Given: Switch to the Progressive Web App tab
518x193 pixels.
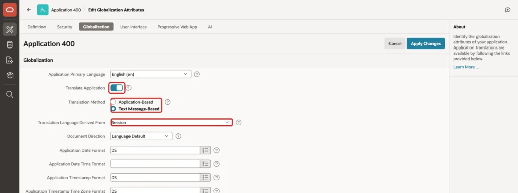Looking at the screenshot, I should [177, 27].
